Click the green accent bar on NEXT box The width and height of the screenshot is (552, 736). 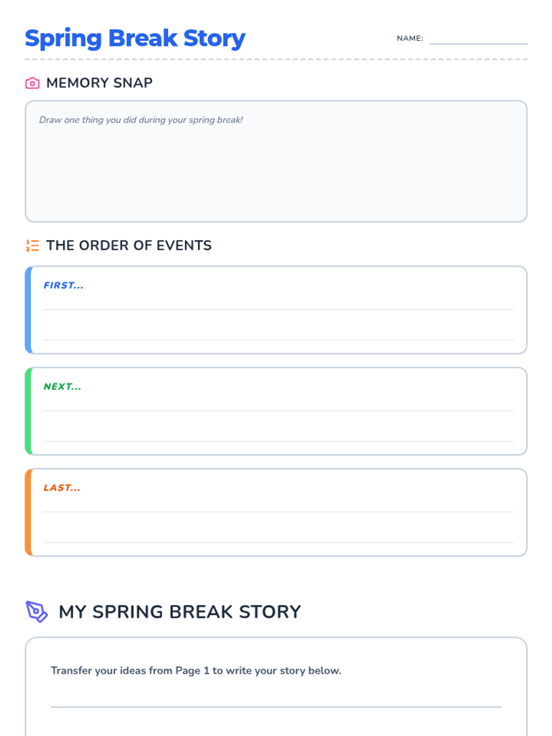click(28, 411)
